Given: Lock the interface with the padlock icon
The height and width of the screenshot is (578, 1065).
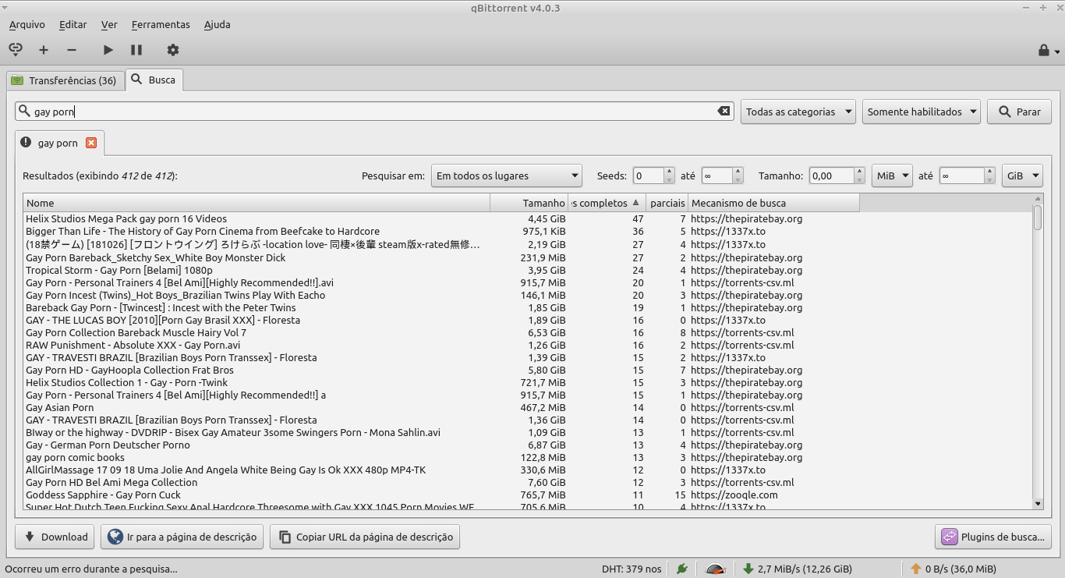Looking at the screenshot, I should pos(1043,49).
